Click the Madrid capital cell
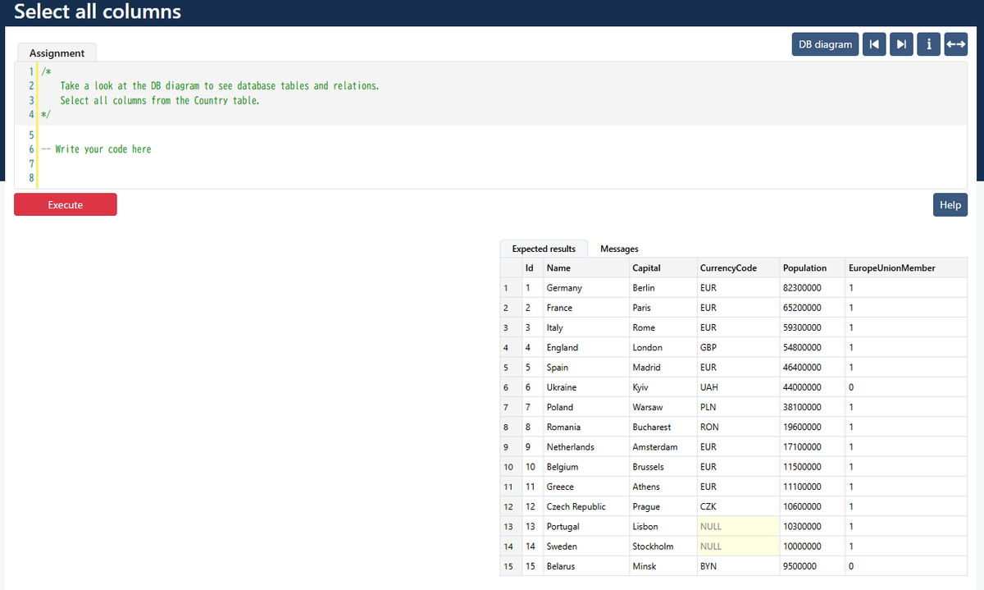This screenshot has width=984, height=590. click(663, 368)
